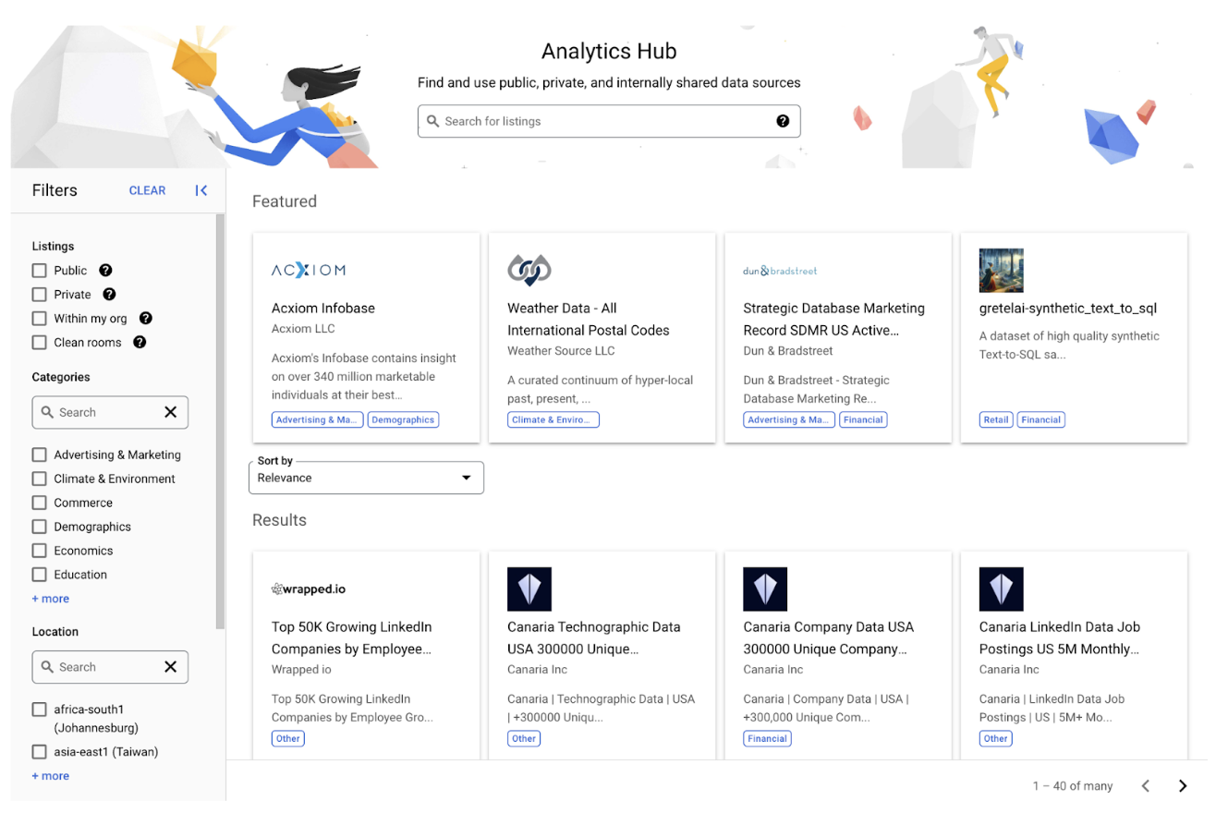Screen dimensions: 1216x813
Task: Click the gretelai dataset thumbnail image
Action: tap(1002, 271)
